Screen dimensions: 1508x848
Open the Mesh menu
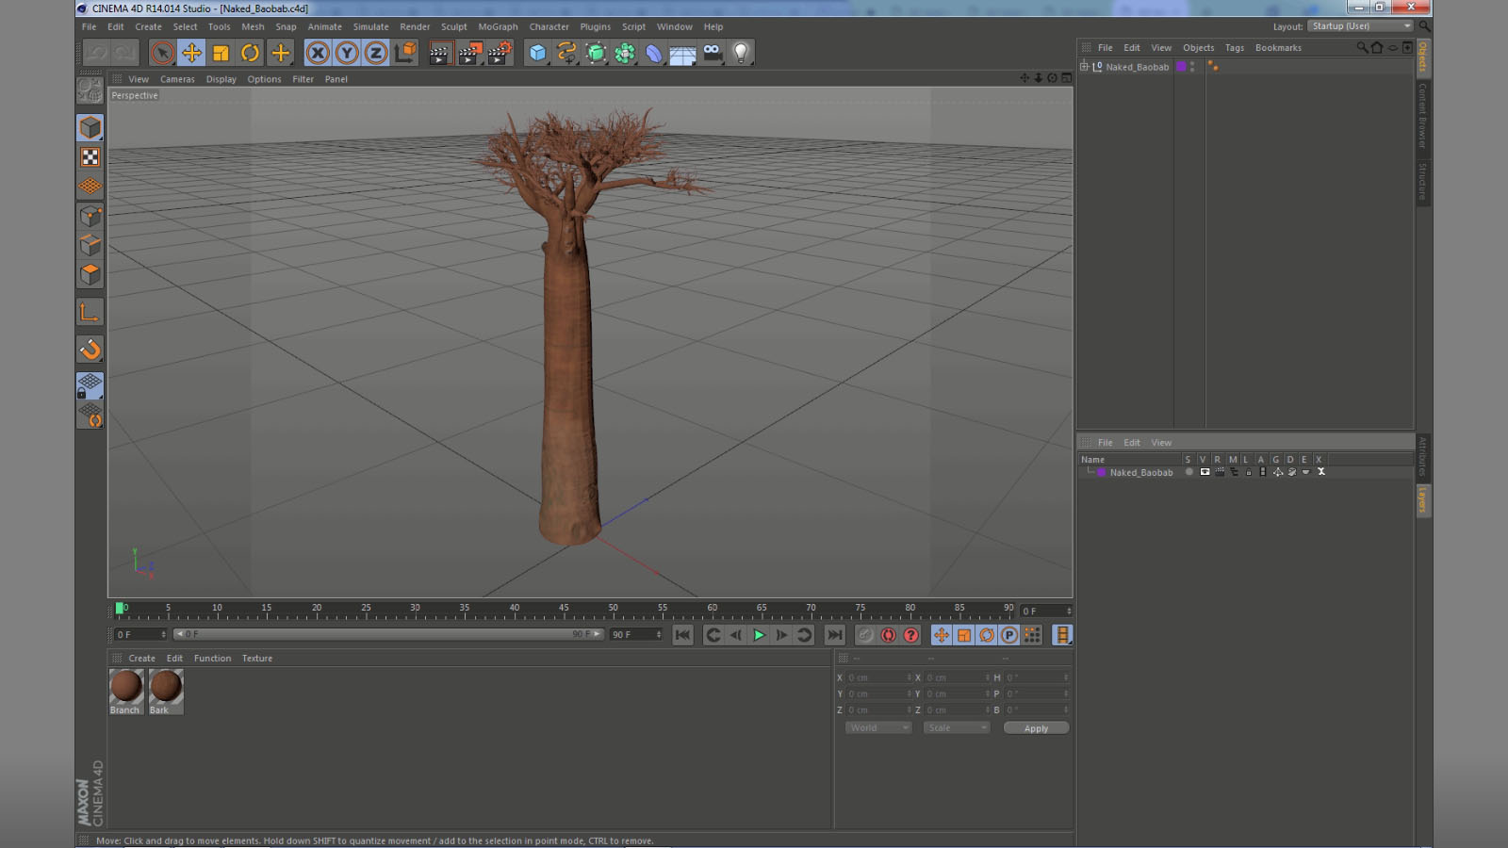pos(253,26)
